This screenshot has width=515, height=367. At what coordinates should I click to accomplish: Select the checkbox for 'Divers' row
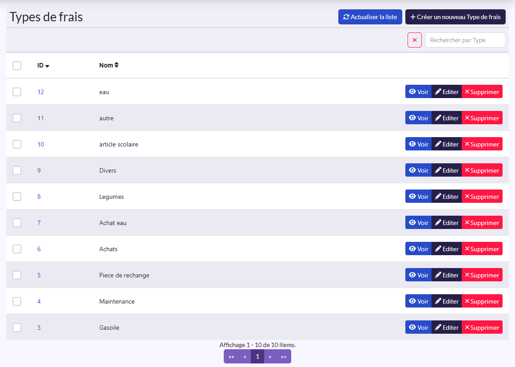pos(17,170)
